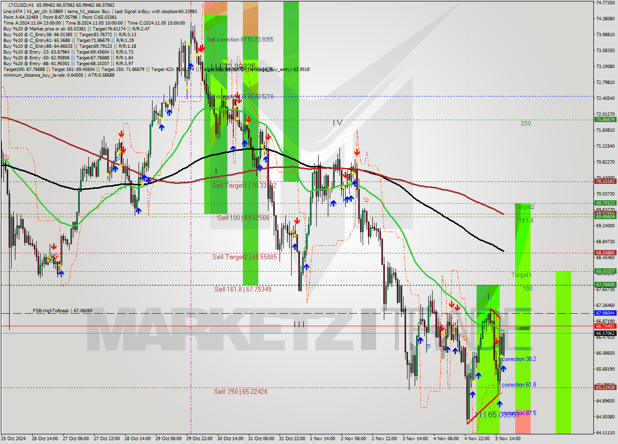618x444 pixels.
Task: Click the red 66.75401 price tag
Action: coord(605,326)
